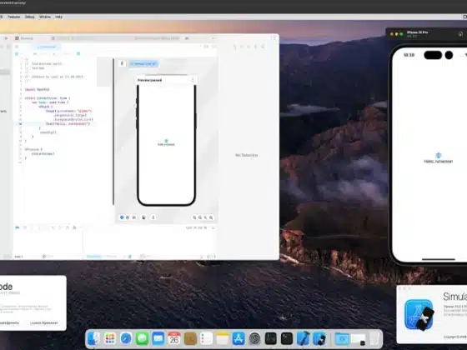
Task: Open Notes from the Dock
Action: pos(223,338)
